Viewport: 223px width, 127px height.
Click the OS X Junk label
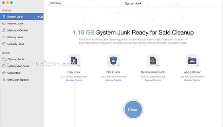tap(113, 72)
